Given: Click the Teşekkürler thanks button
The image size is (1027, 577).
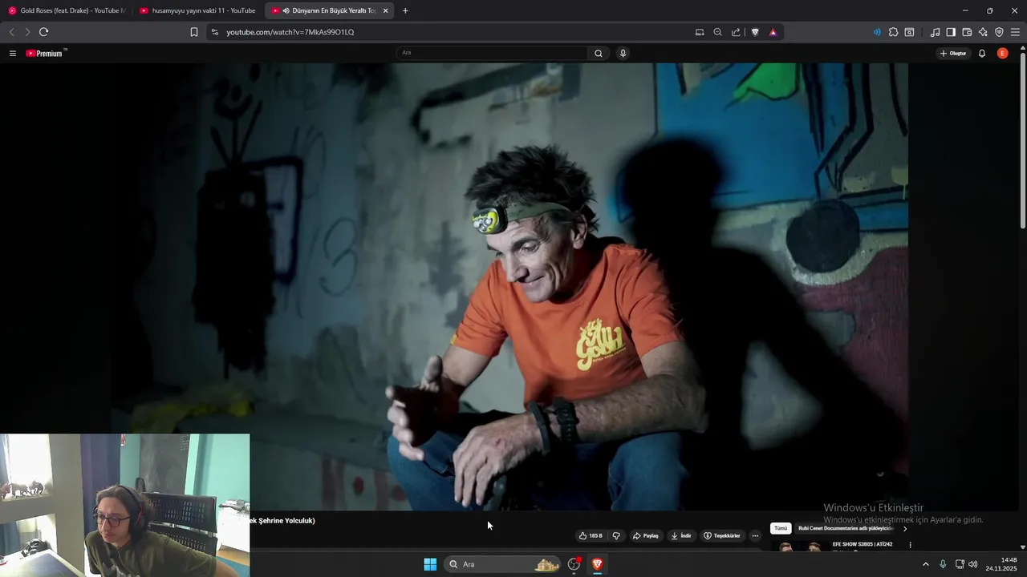Looking at the screenshot, I should pyautogui.click(x=722, y=536).
